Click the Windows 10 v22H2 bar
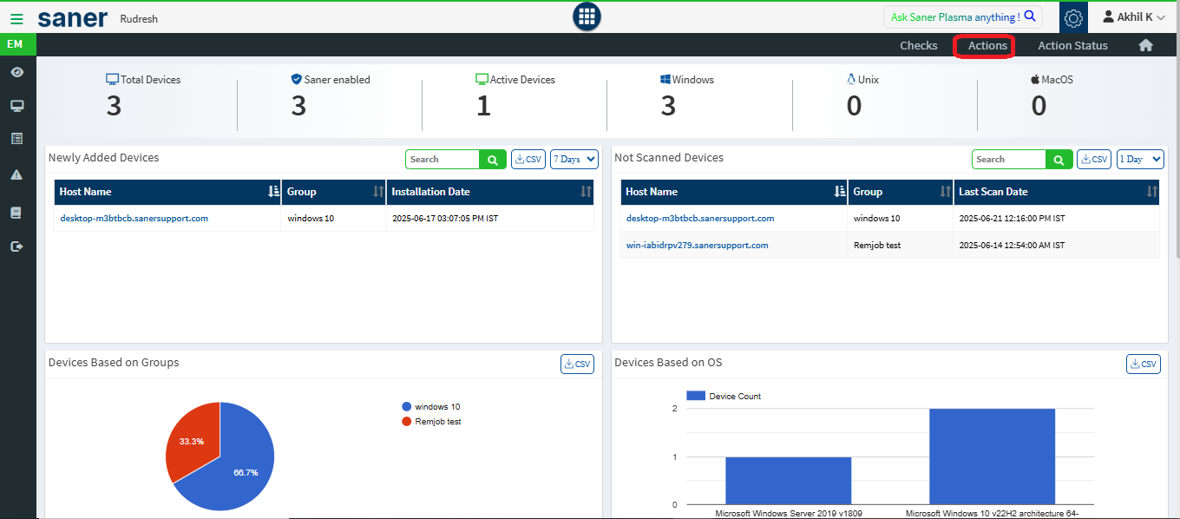The width and height of the screenshot is (1180, 519). coord(992,457)
